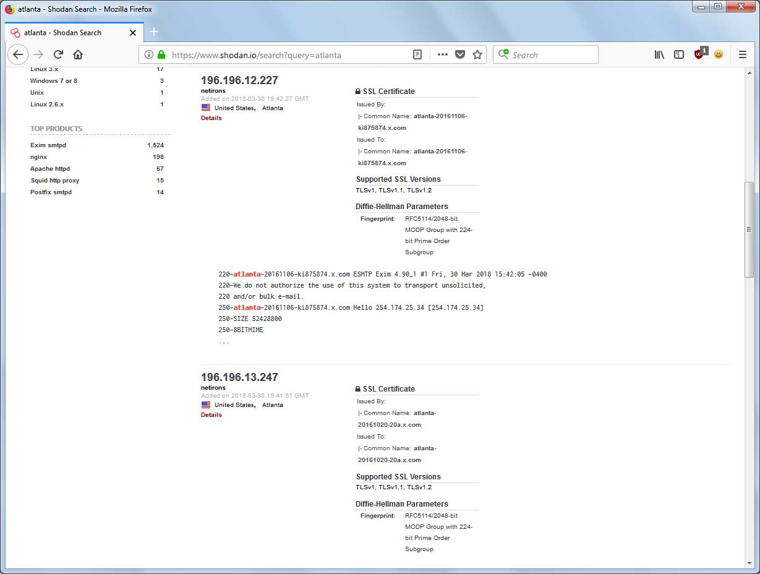
Task: Filter results by nginx product
Action: (x=38, y=156)
